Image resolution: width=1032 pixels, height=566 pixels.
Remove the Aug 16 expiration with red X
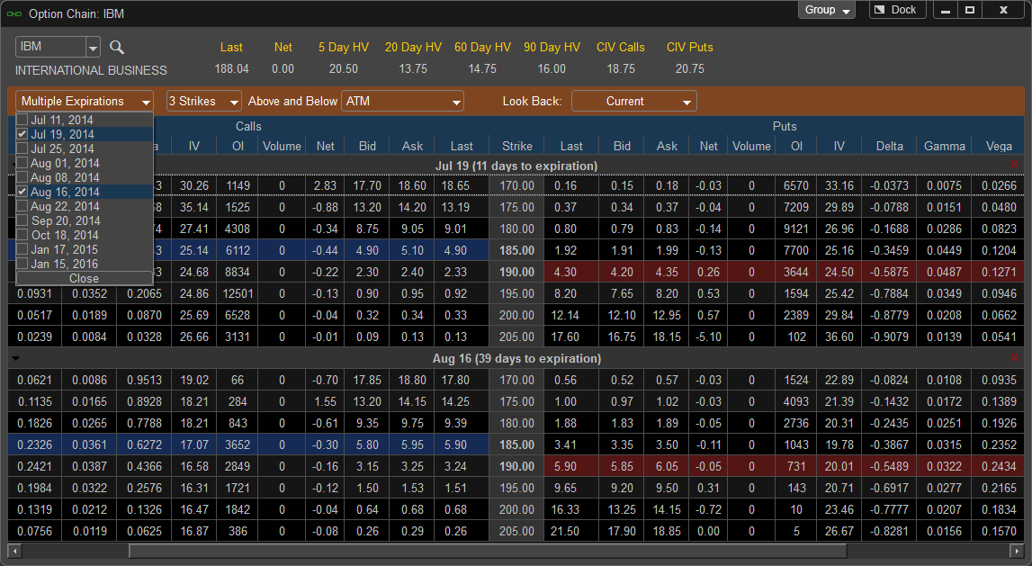(x=1014, y=357)
